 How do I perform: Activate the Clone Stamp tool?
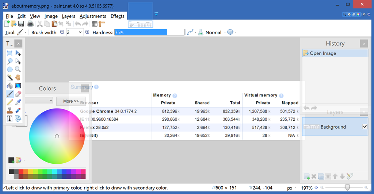tap(10, 110)
